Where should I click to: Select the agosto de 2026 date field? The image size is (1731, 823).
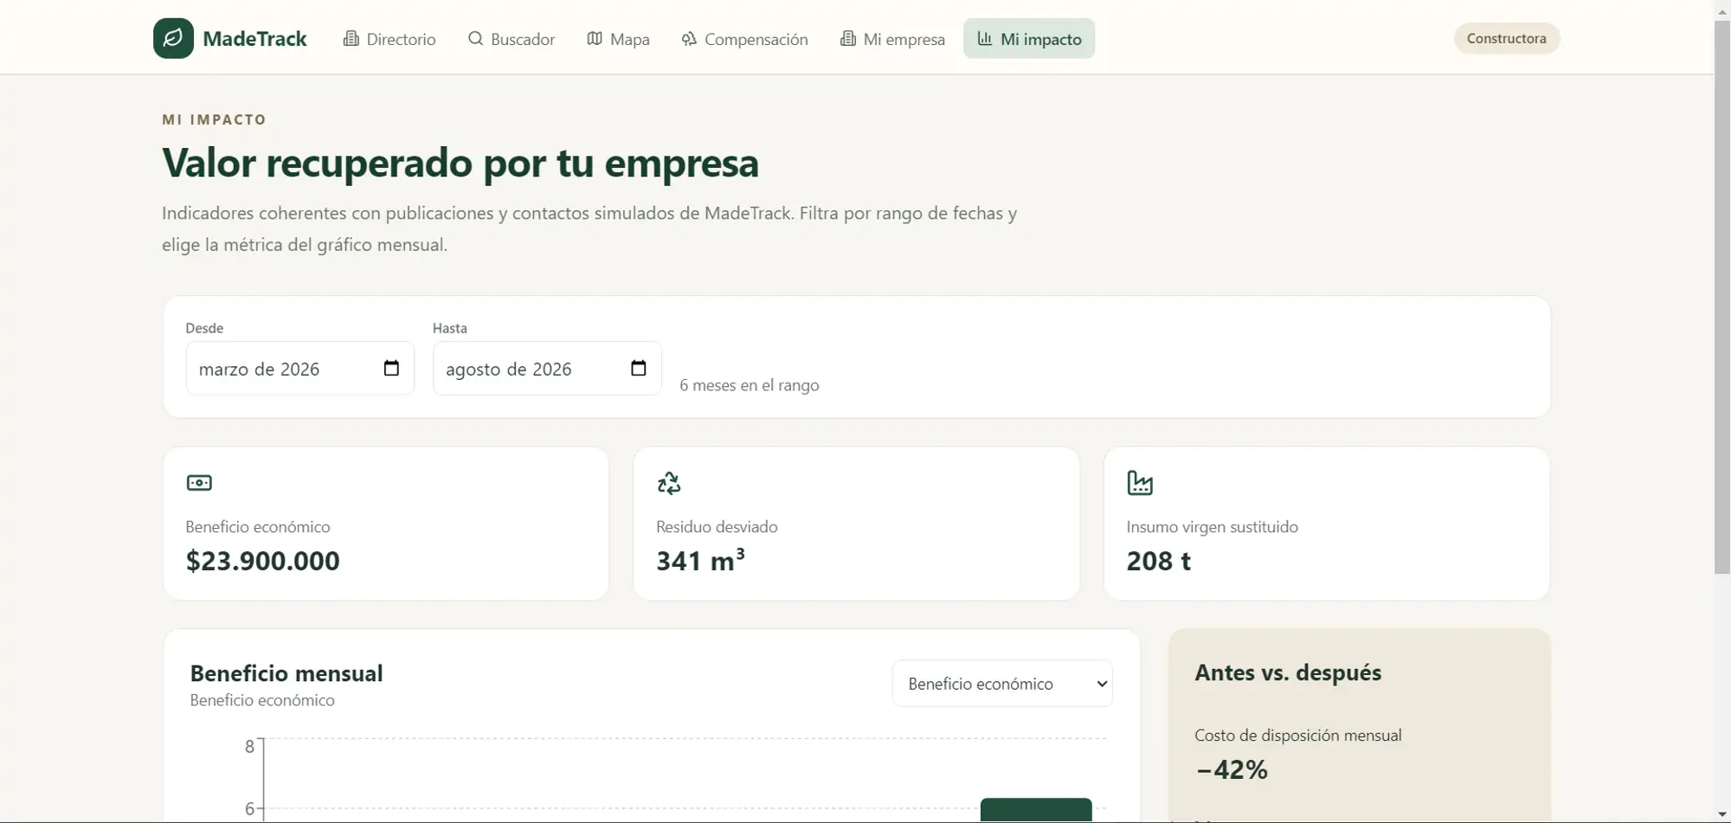point(547,369)
